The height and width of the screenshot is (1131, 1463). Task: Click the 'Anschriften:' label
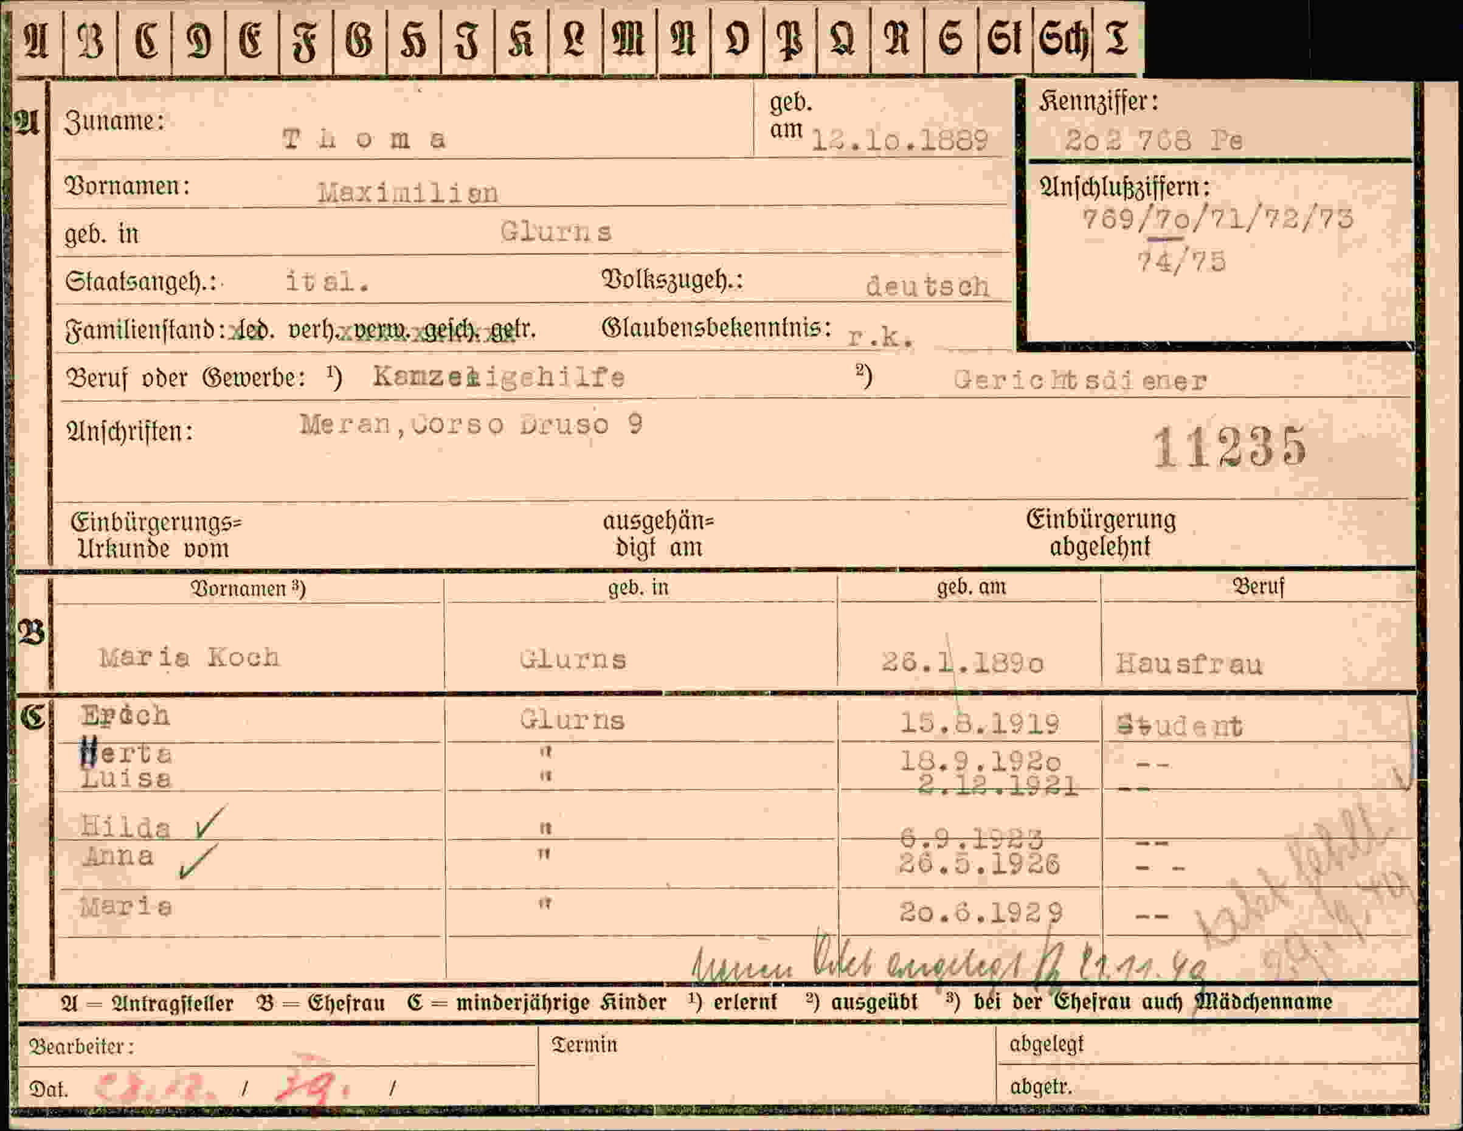coord(130,432)
